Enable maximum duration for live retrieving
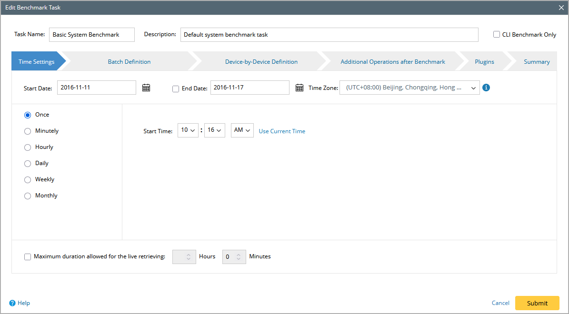 (x=28, y=257)
